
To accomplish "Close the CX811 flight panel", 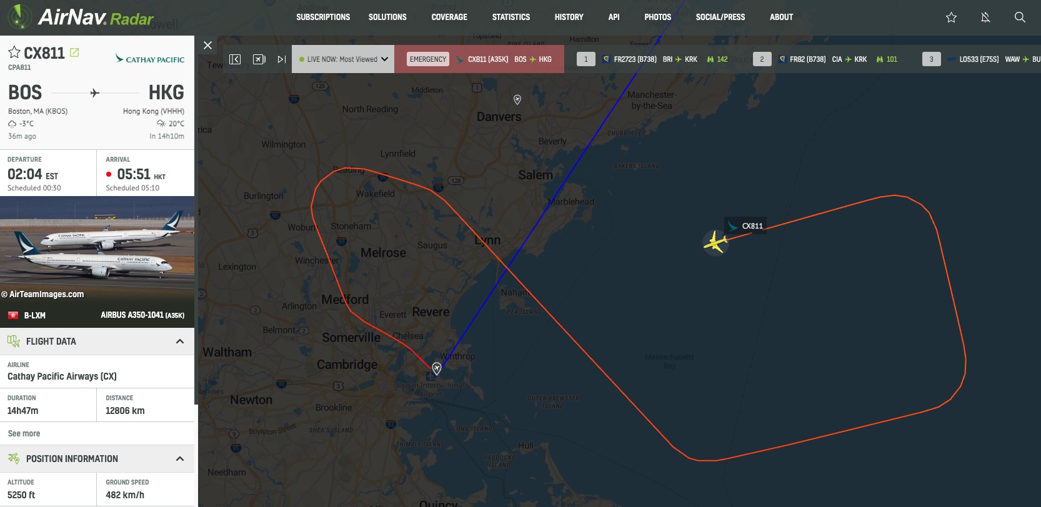I will point(208,45).
